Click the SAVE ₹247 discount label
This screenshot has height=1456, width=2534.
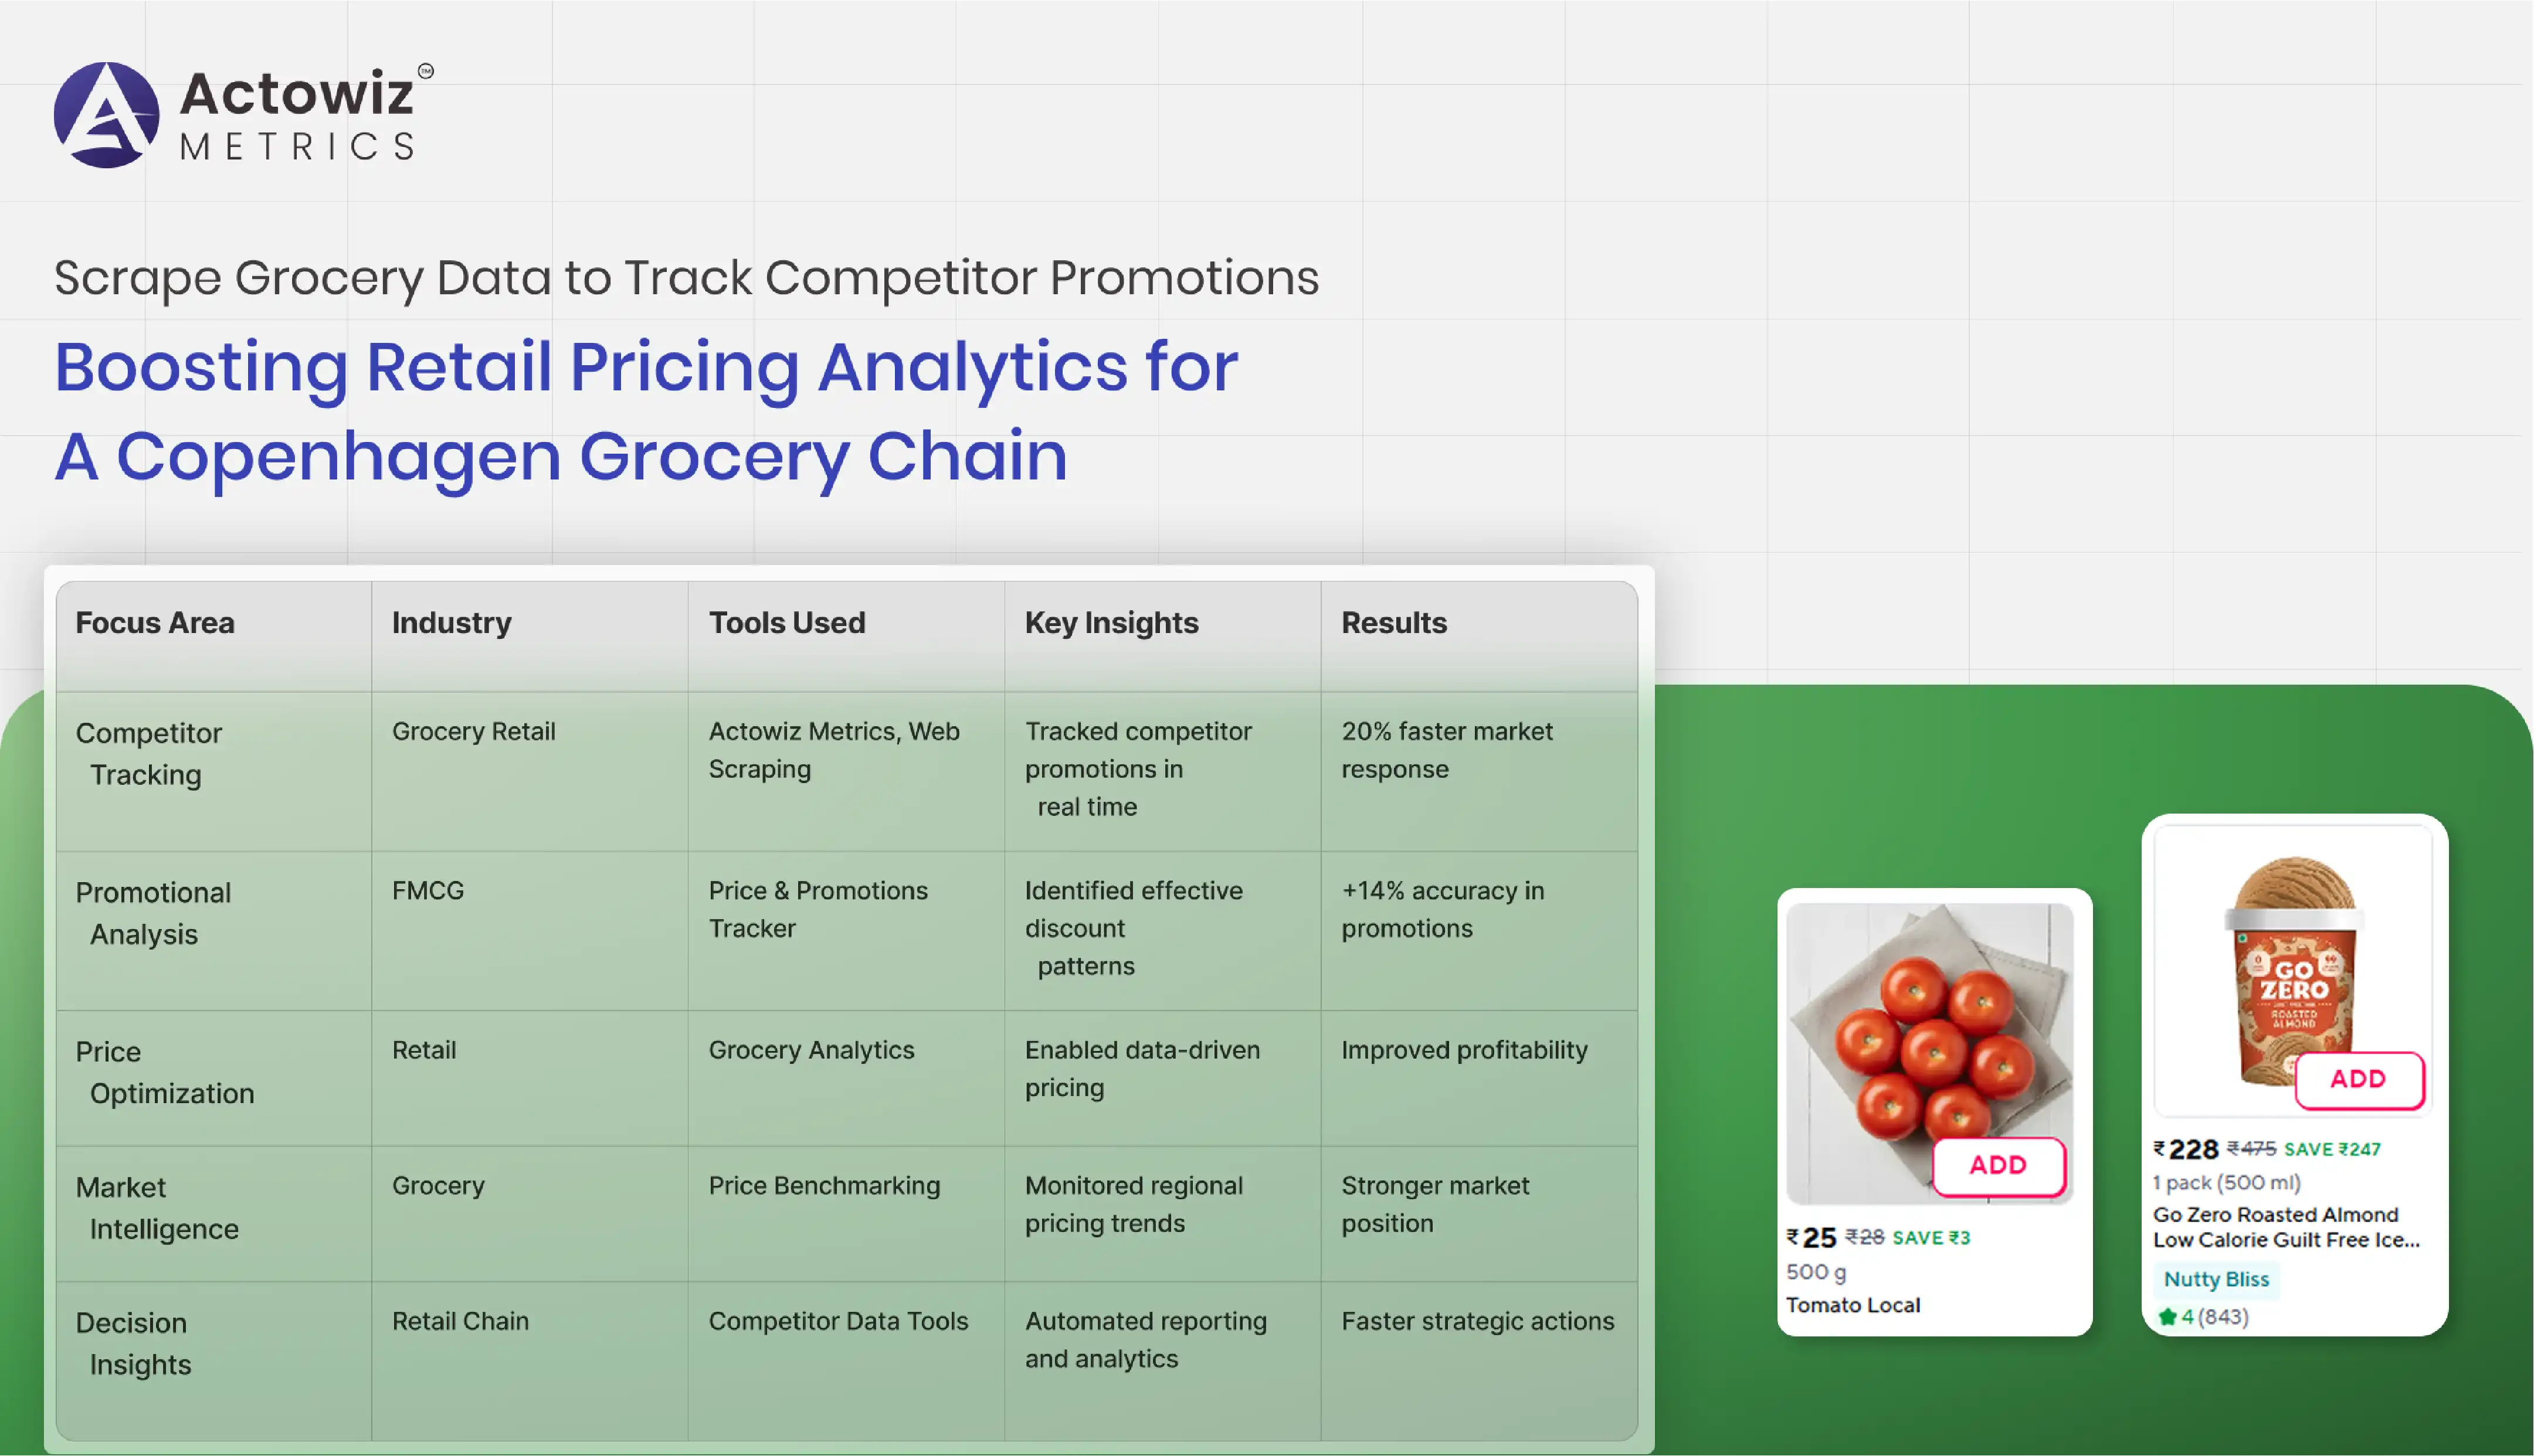pyautogui.click(x=2332, y=1150)
